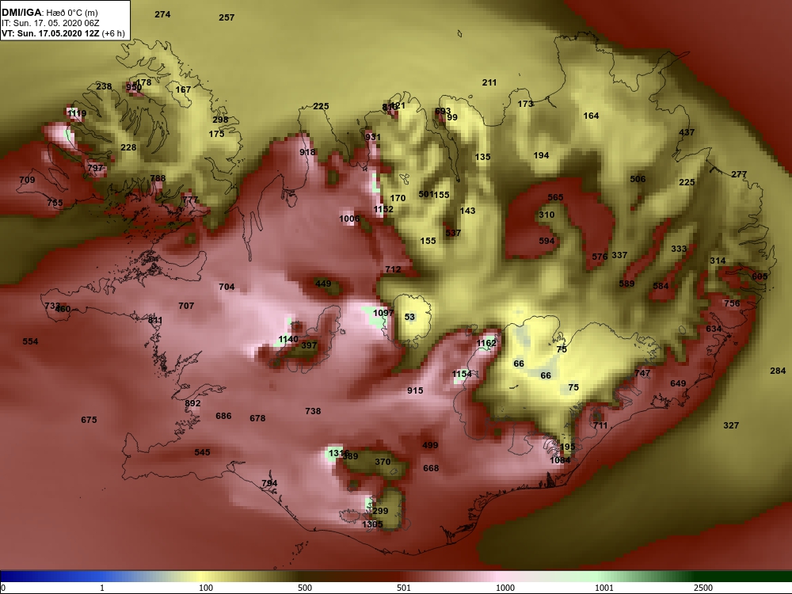Click map value '238'
Screen dimensions: 792x594
104,86
